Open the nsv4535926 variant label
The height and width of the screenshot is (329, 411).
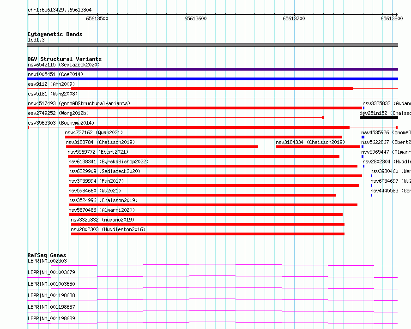386,132
